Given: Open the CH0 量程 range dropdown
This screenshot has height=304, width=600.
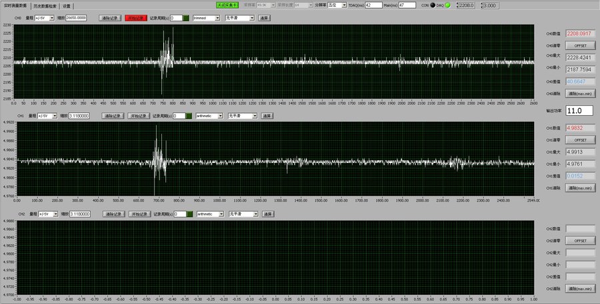Looking at the screenshot, I should (x=45, y=18).
